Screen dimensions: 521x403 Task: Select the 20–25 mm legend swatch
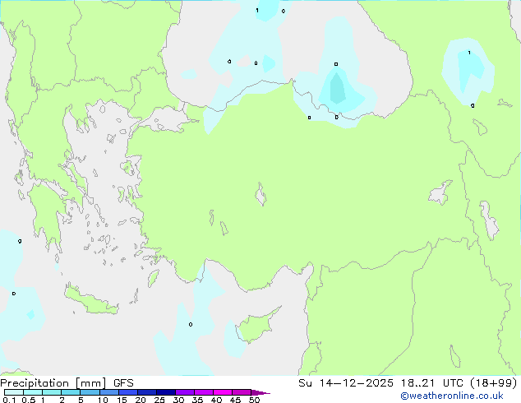[147, 392]
